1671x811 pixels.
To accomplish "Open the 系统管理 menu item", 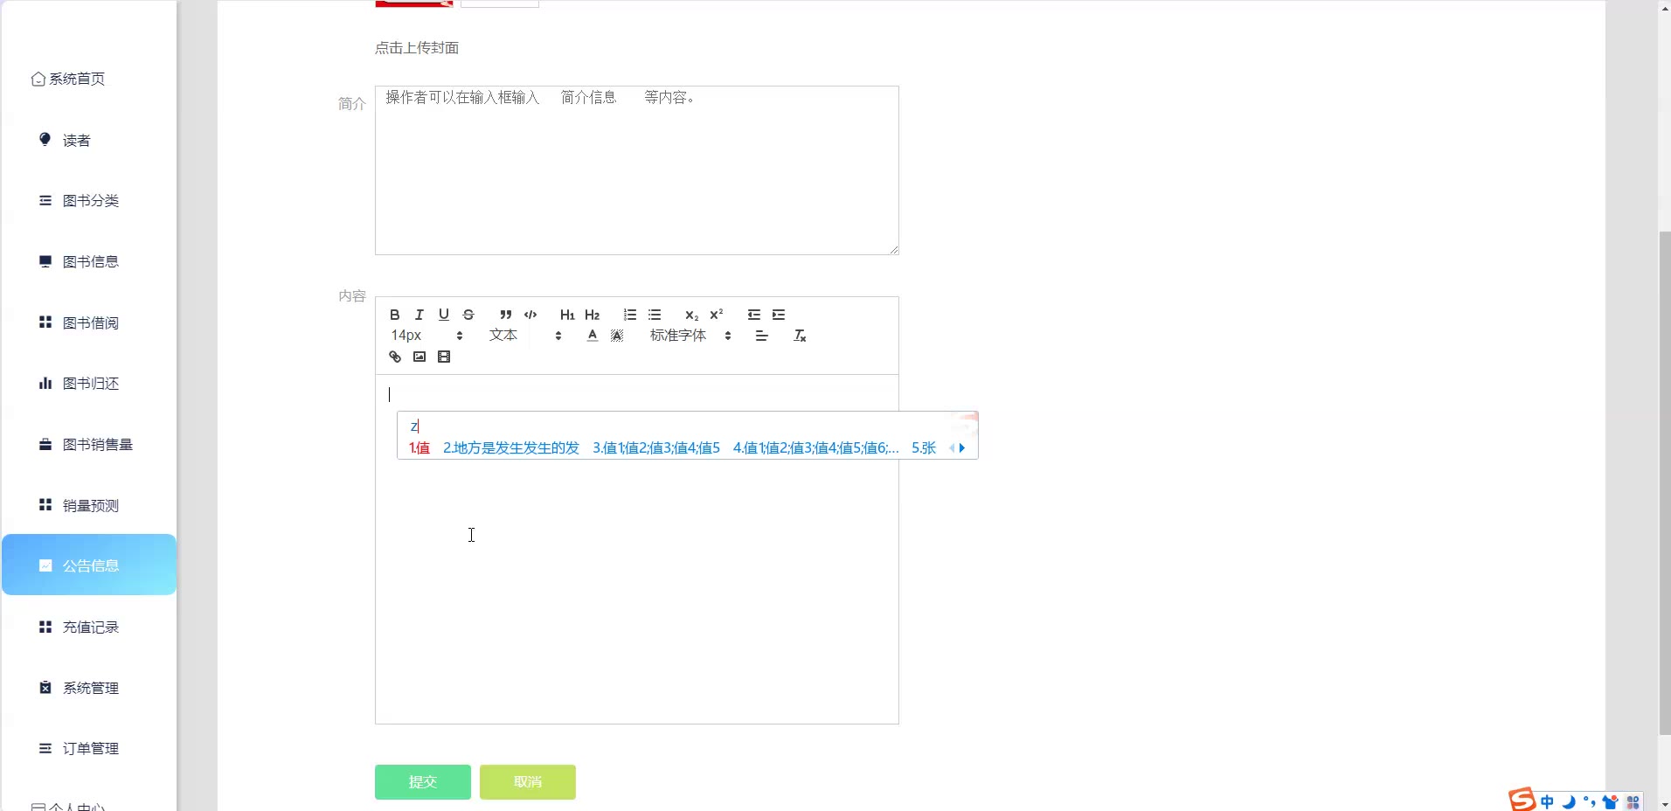I will pyautogui.click(x=89, y=688).
